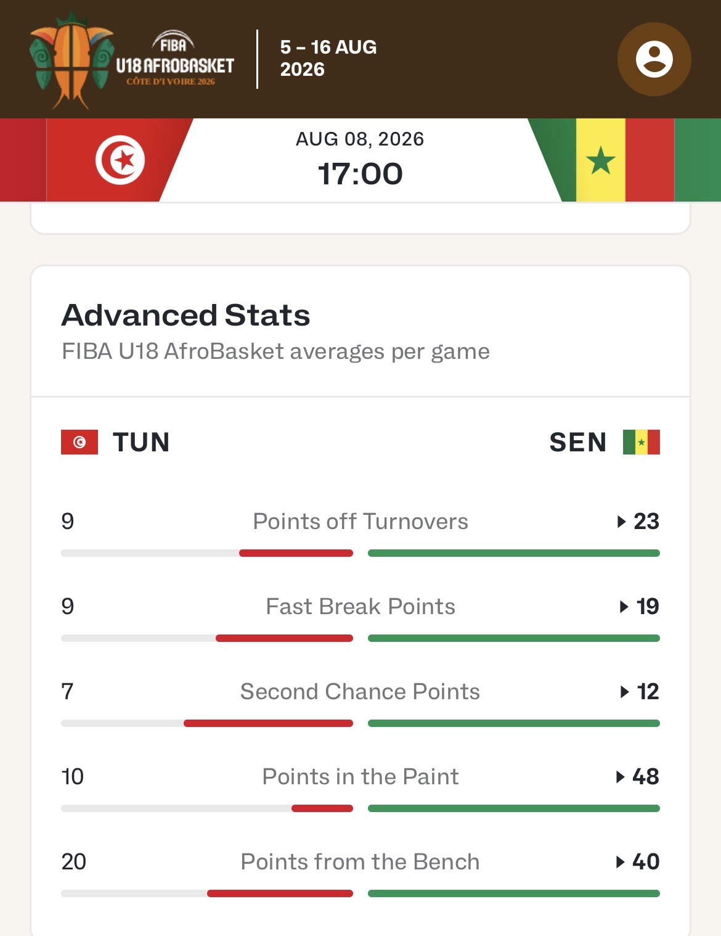Open the SEN team label
Screen dimensions: 721x936
578,442
